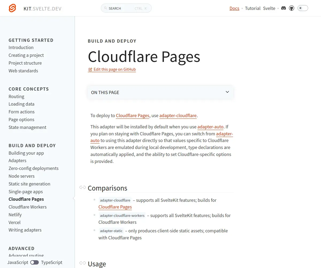This screenshot has width=321, height=268.
Task: Open Cloudflare Workers sidebar entry
Action: click(x=28, y=207)
